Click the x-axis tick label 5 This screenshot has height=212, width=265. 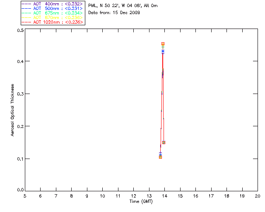tap(25, 196)
